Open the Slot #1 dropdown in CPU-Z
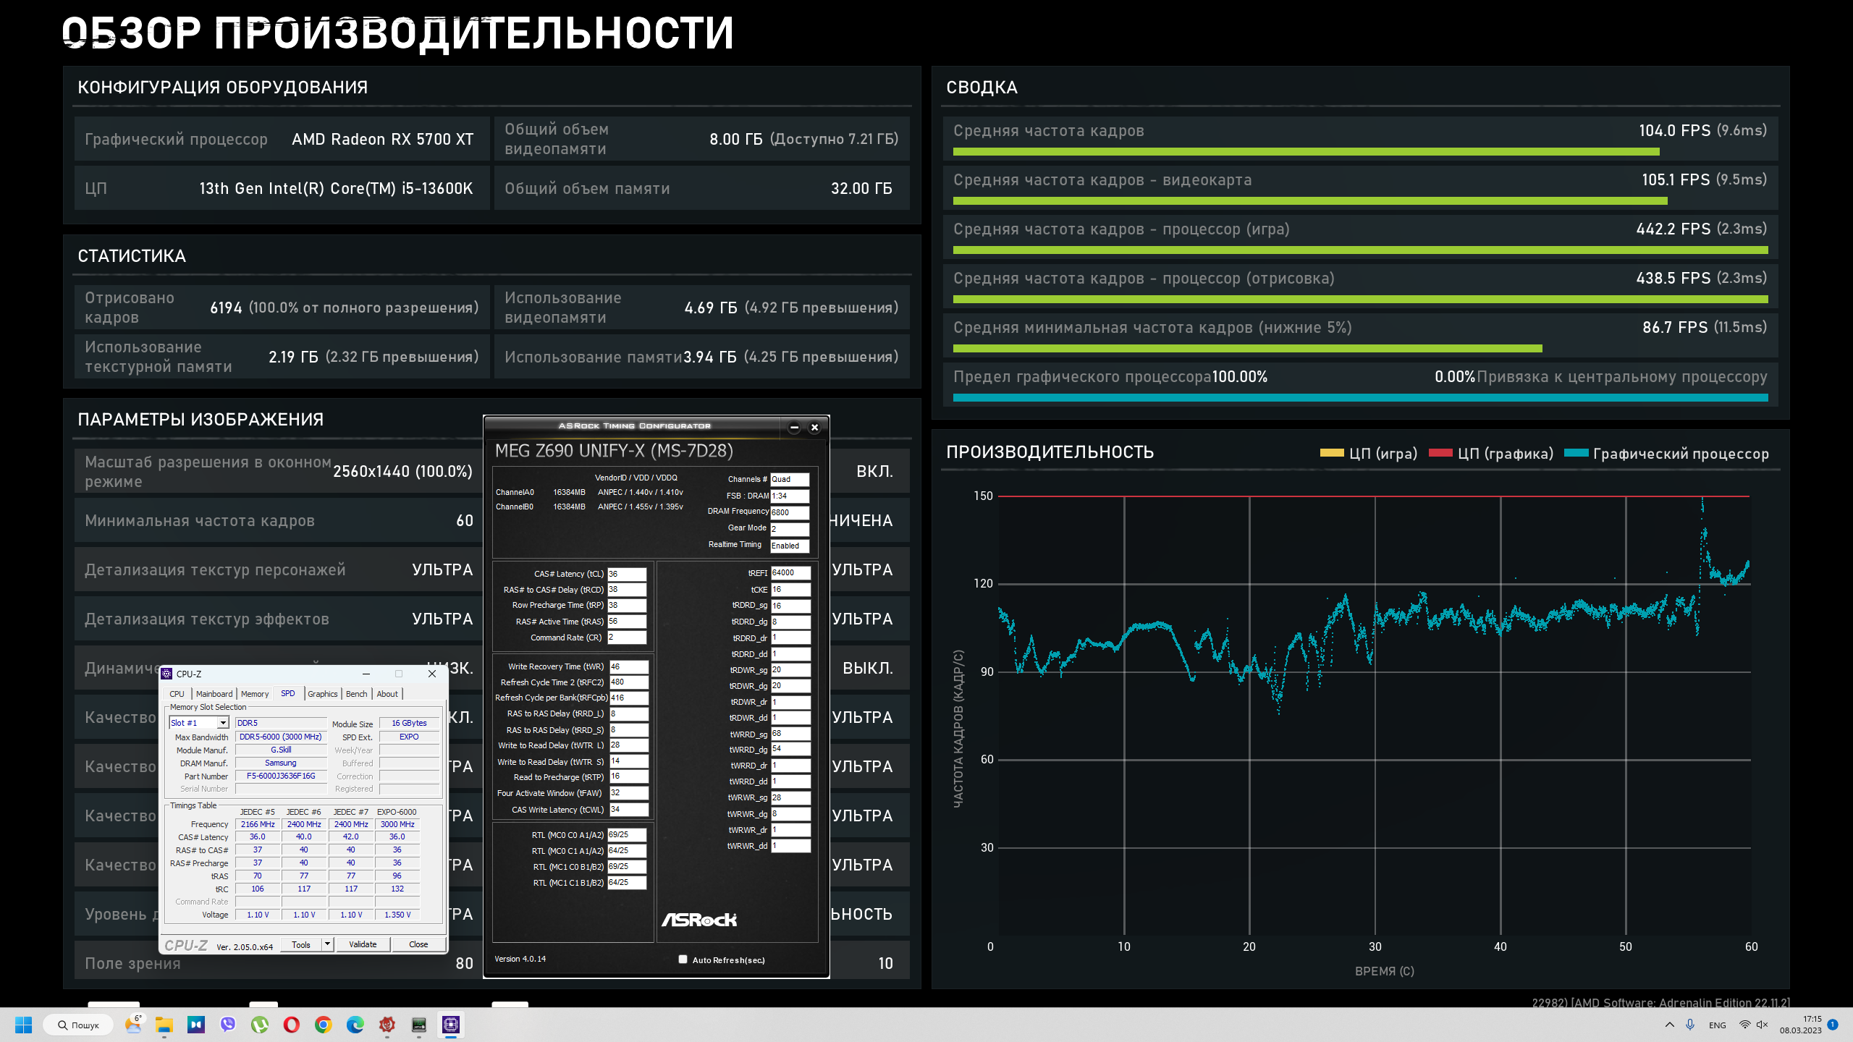Image resolution: width=1853 pixels, height=1042 pixels. pyautogui.click(x=199, y=723)
